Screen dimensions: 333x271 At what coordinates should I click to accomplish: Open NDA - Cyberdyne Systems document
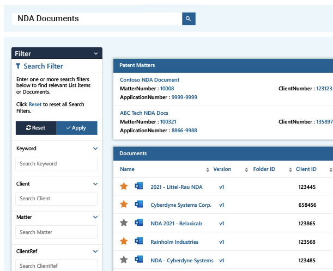click(x=182, y=261)
